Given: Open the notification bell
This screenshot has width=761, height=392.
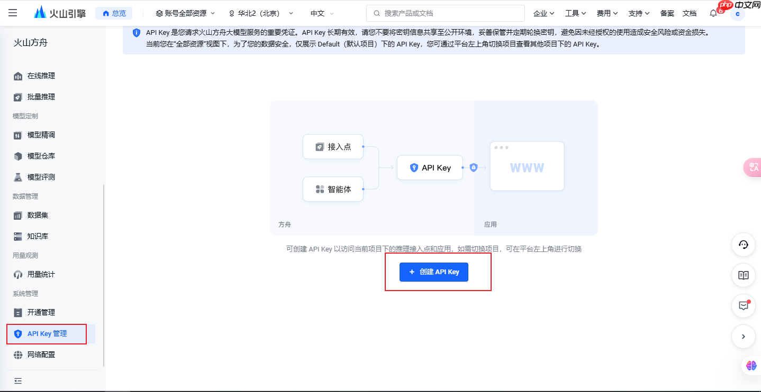Looking at the screenshot, I should point(713,13).
